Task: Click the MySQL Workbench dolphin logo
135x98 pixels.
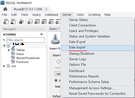Action: 3,3
